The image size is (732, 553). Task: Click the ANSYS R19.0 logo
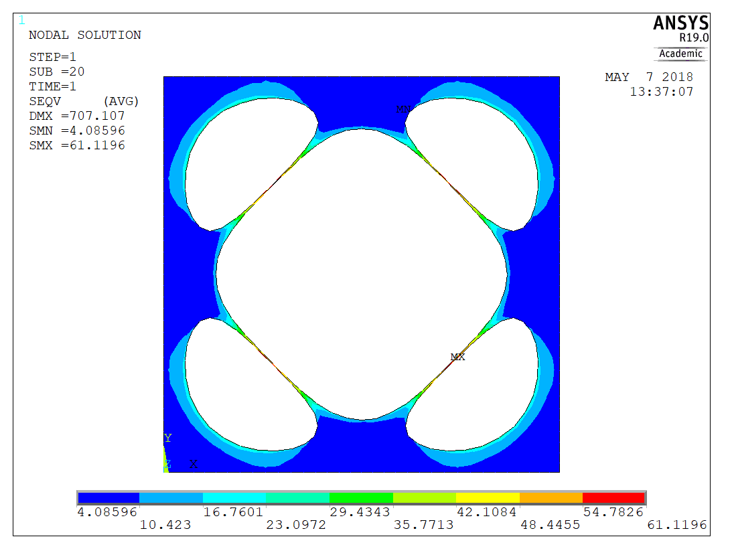pyautogui.click(x=681, y=29)
